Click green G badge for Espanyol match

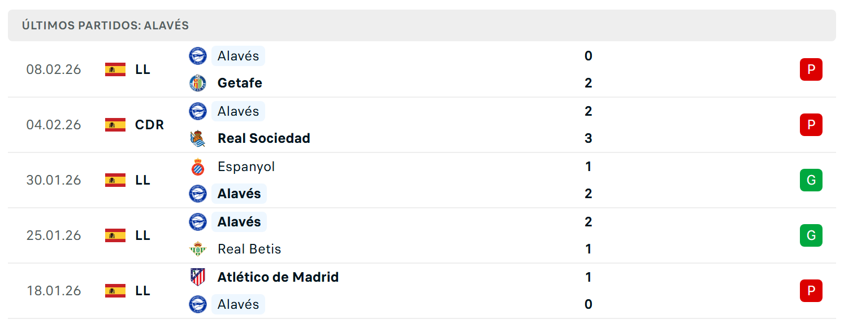point(811,180)
